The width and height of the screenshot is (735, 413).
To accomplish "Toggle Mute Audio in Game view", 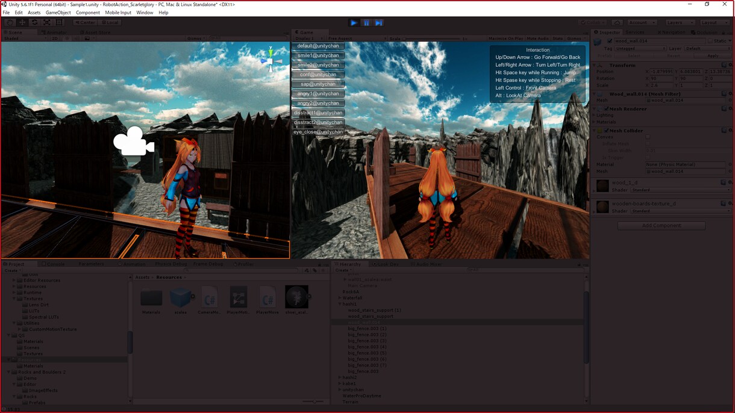I will [x=538, y=39].
